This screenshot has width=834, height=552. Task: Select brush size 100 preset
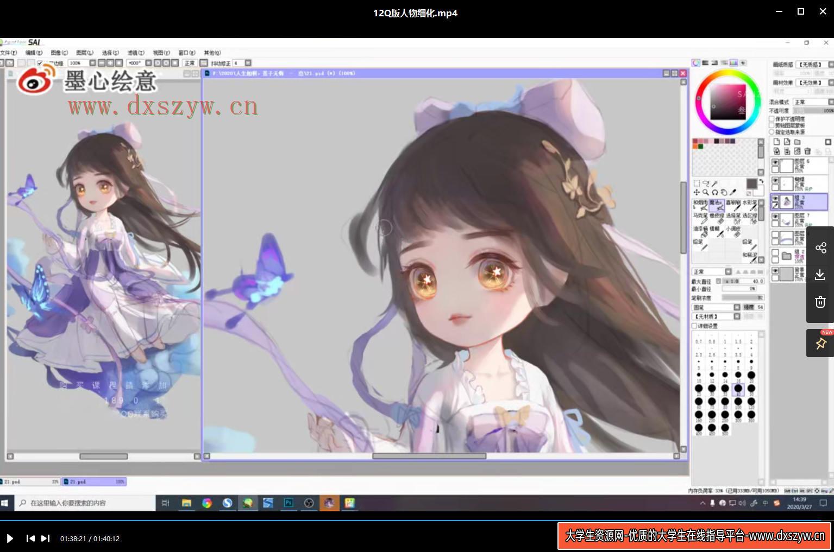[x=738, y=403]
